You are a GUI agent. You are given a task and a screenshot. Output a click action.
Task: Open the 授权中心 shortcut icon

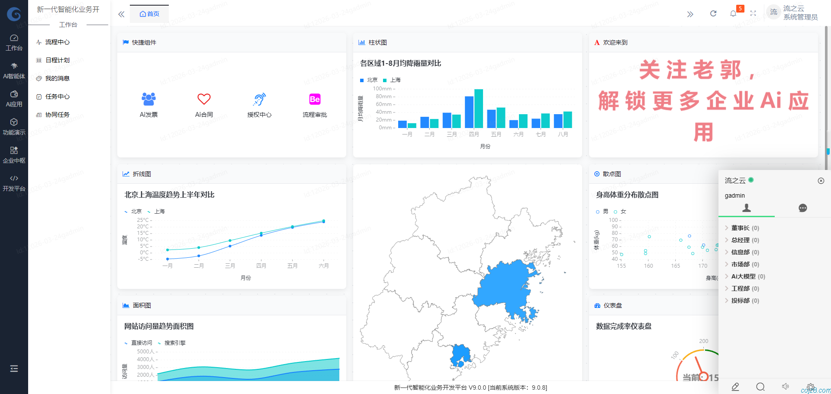(259, 99)
